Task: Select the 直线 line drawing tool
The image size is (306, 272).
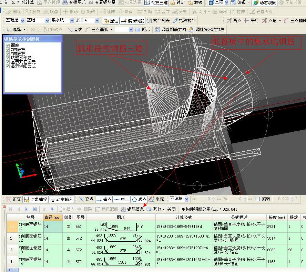Action: pos(75,30)
